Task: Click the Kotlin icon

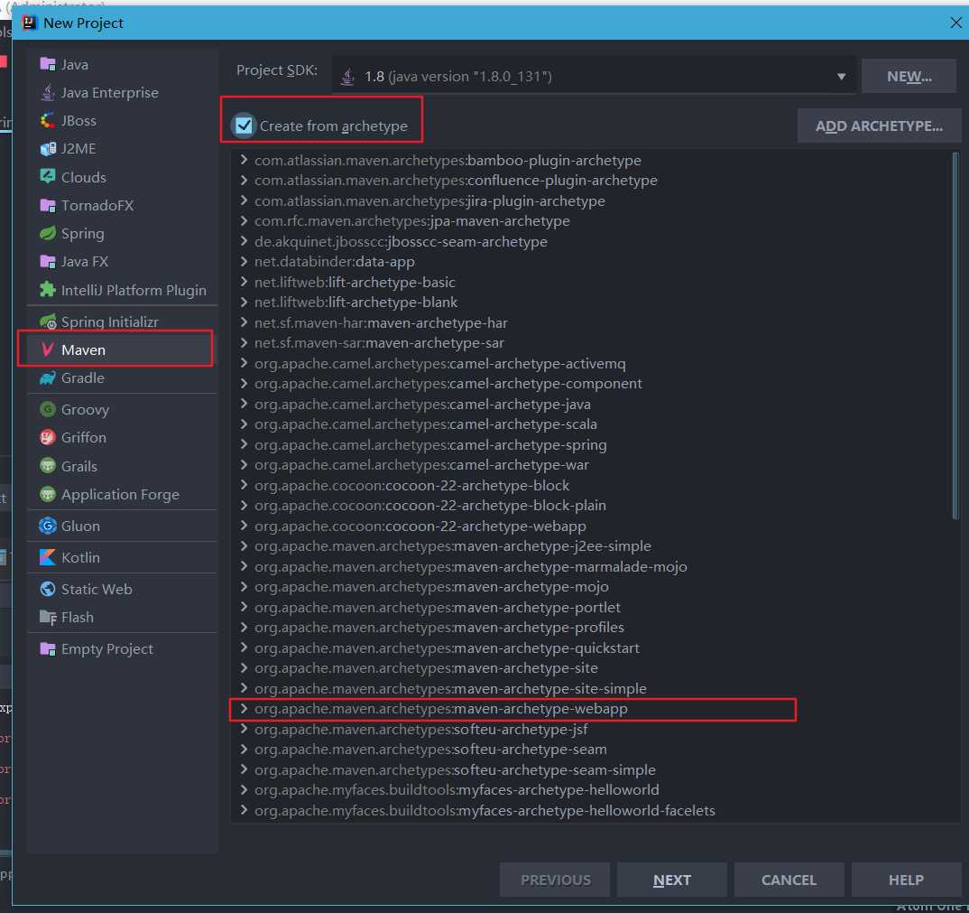Action: pyautogui.click(x=48, y=557)
